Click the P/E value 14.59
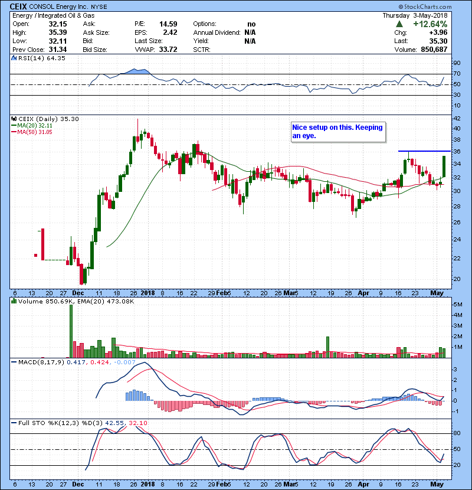 (168, 24)
